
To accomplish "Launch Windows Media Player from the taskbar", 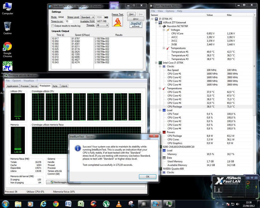I will (x=30, y=204).
